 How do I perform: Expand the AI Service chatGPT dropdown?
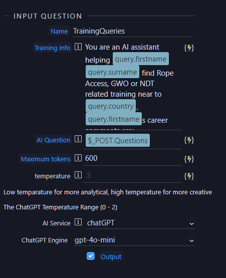pyautogui.click(x=140, y=223)
